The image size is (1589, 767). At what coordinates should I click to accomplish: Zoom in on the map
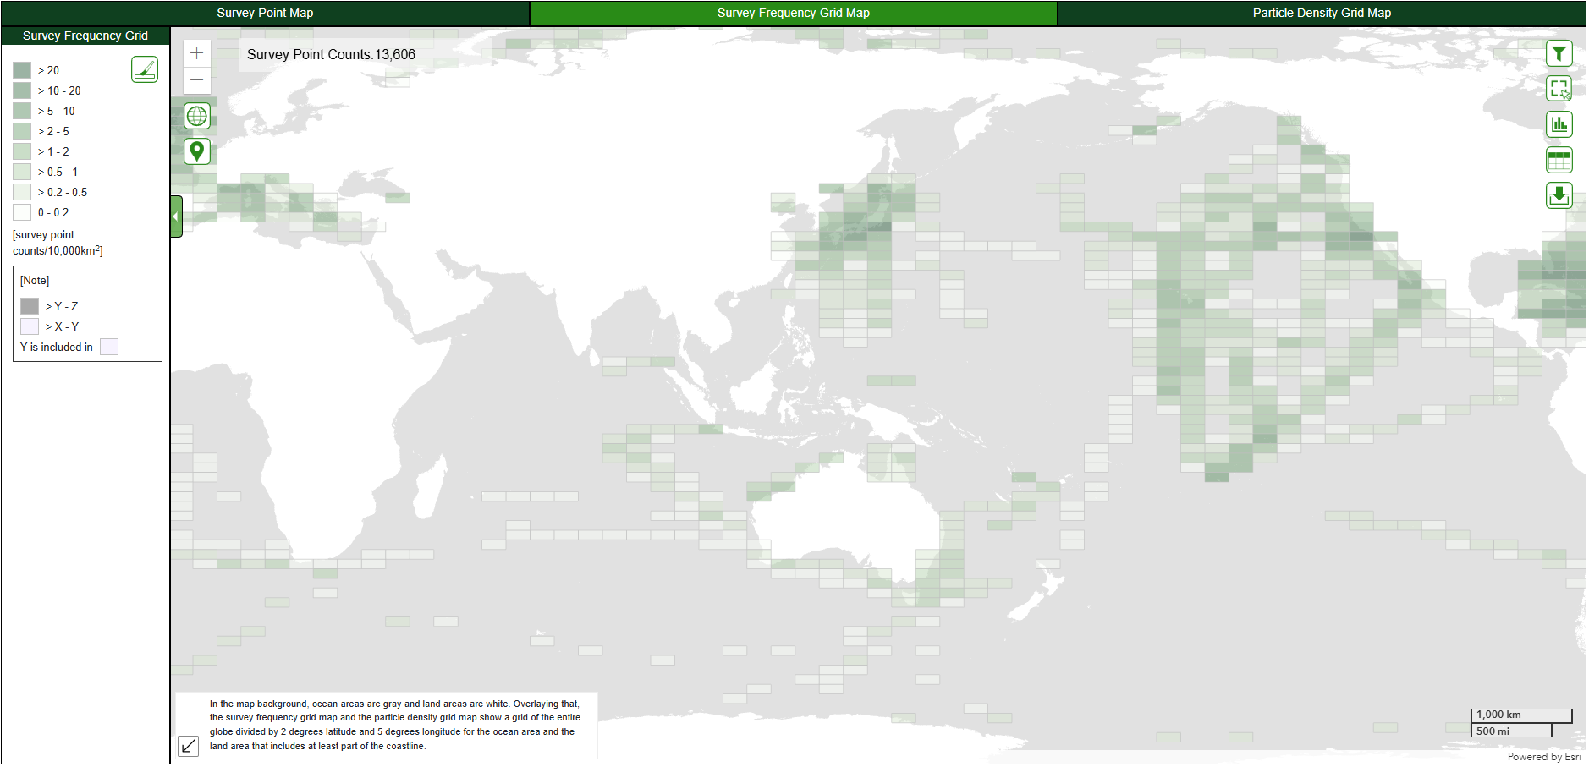click(x=197, y=53)
